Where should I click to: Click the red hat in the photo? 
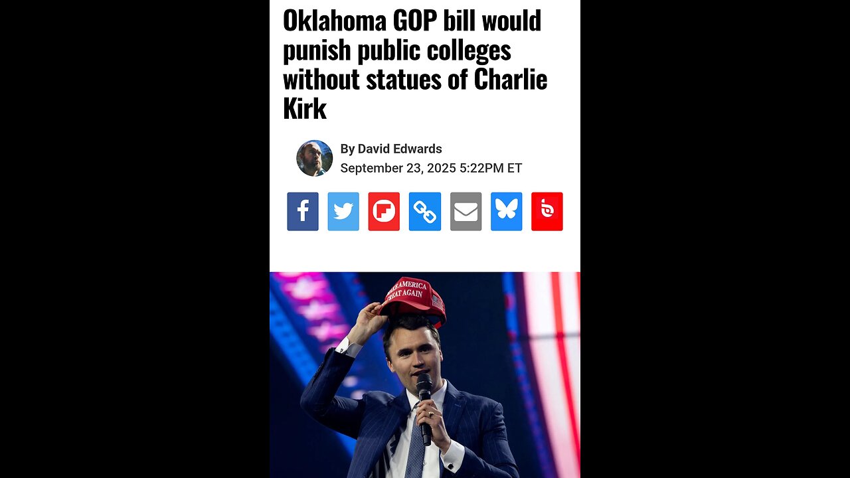click(x=412, y=300)
